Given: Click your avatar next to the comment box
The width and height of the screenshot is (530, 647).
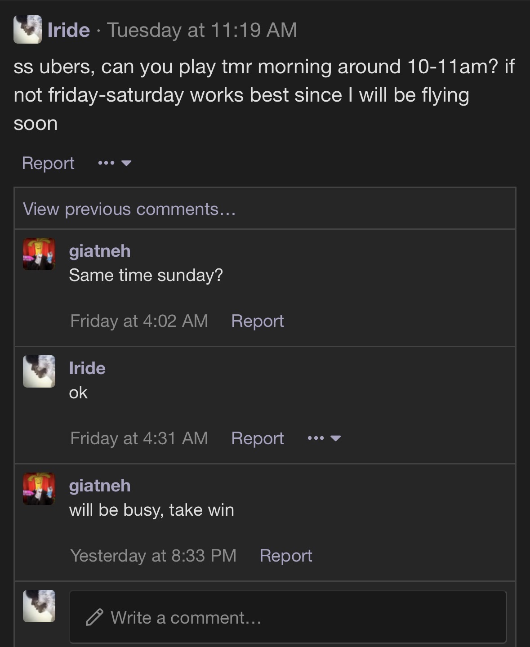Looking at the screenshot, I should [39, 606].
